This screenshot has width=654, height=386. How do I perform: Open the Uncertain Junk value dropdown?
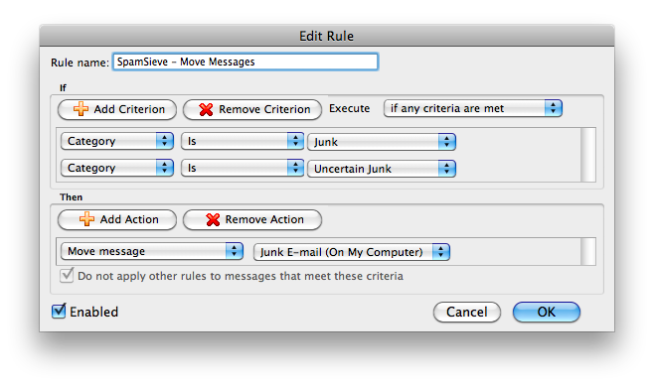click(382, 169)
